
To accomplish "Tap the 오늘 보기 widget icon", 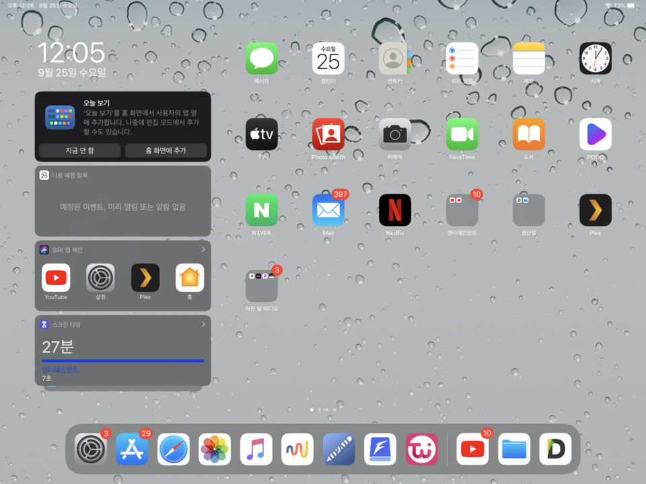I will coord(60,117).
